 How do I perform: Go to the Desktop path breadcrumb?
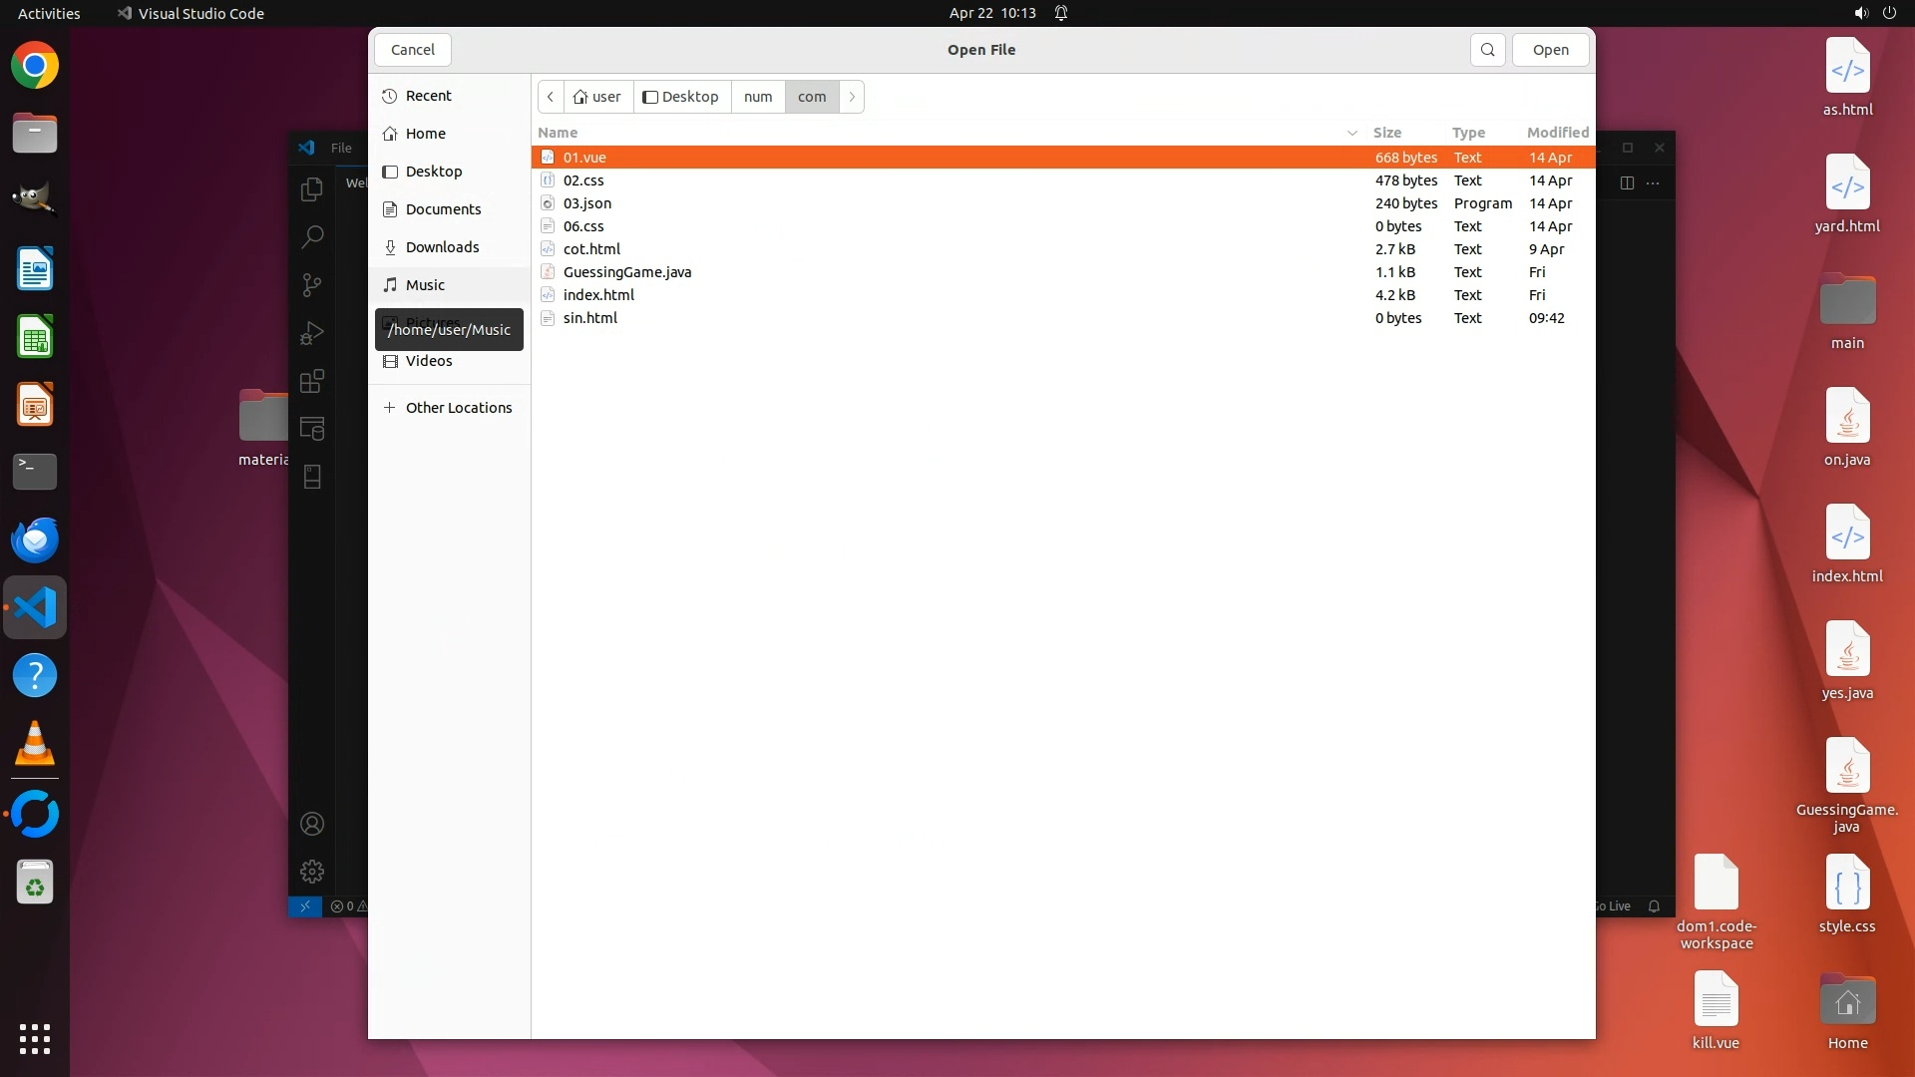pos(681,97)
